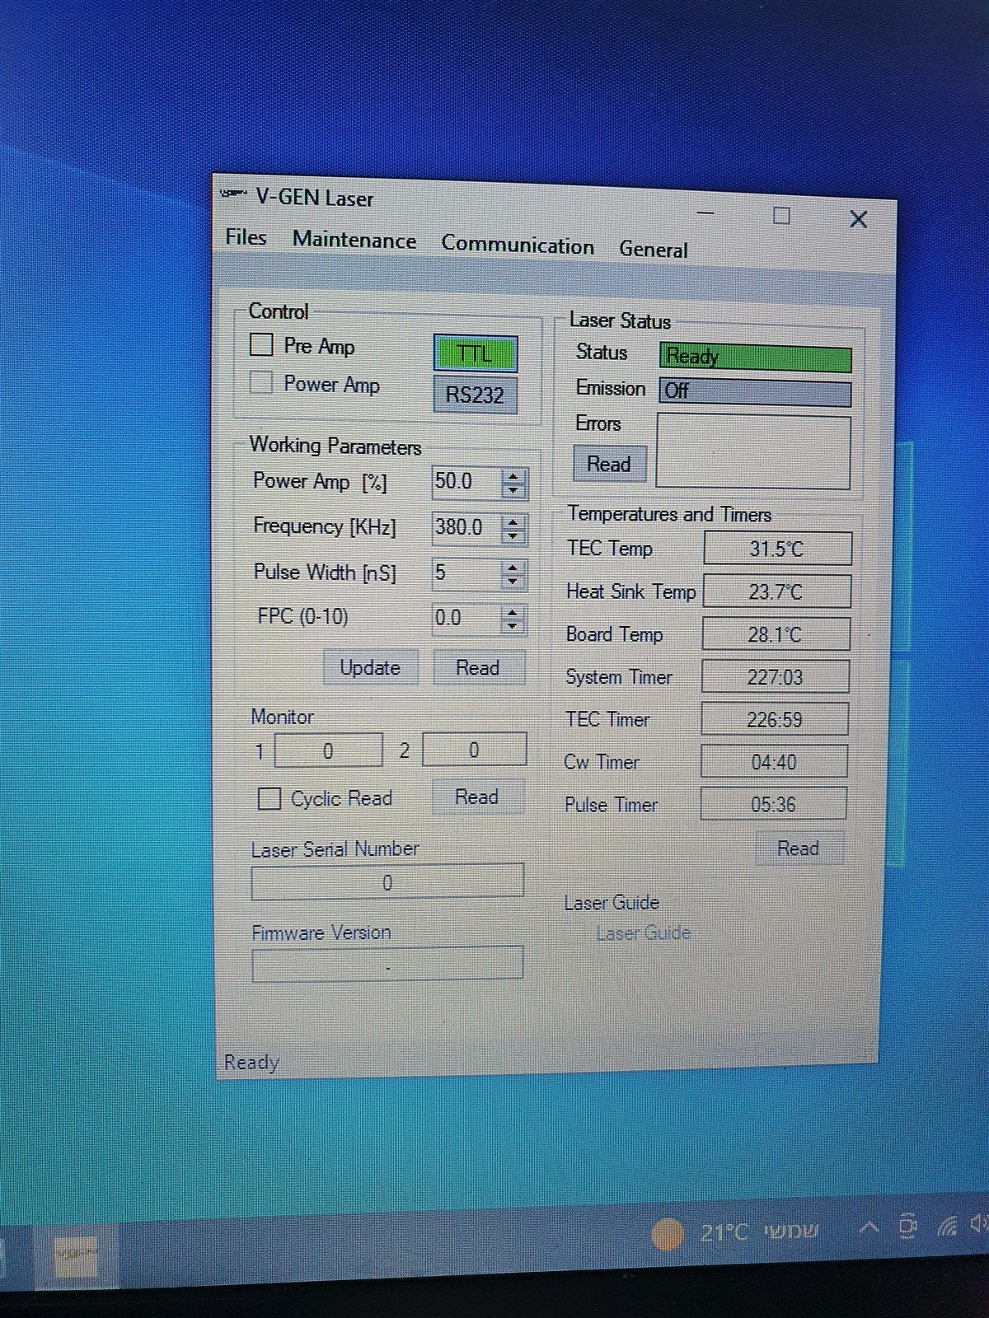Increase FPC value with up arrow
This screenshot has width=989, height=1318.
[x=513, y=612]
